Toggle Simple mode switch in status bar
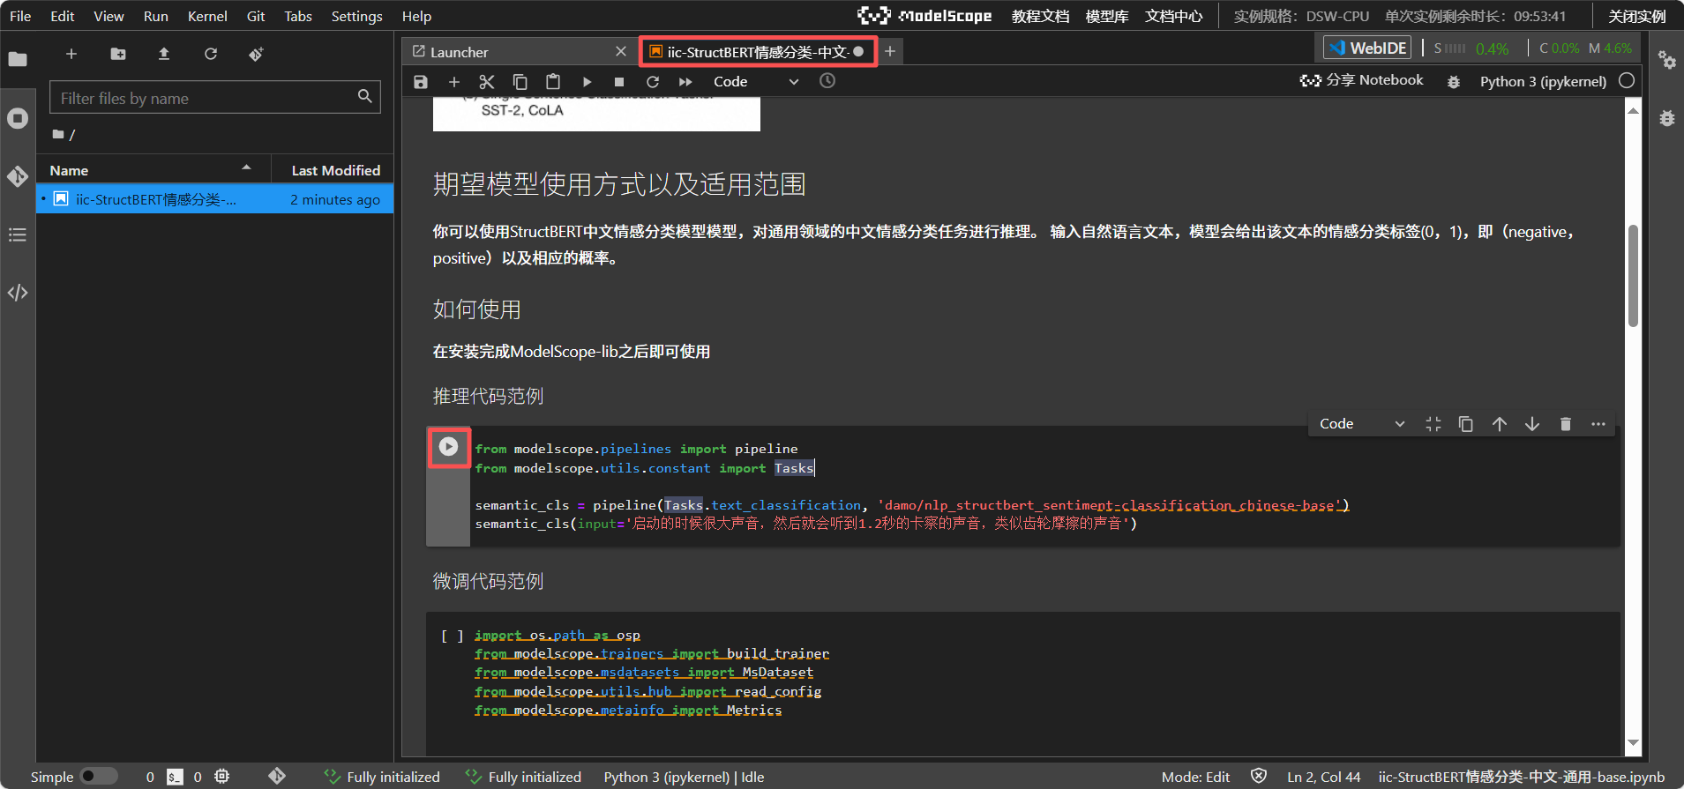The image size is (1684, 789). click(99, 777)
